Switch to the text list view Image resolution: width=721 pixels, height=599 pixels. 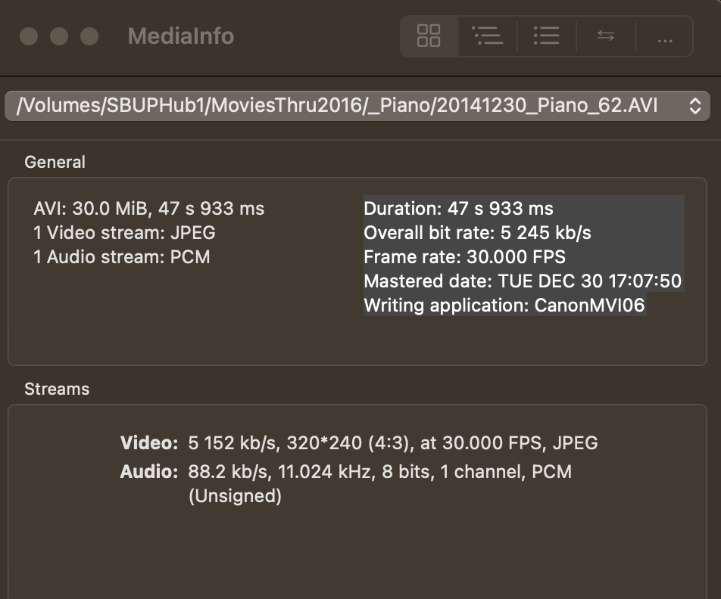click(x=545, y=36)
